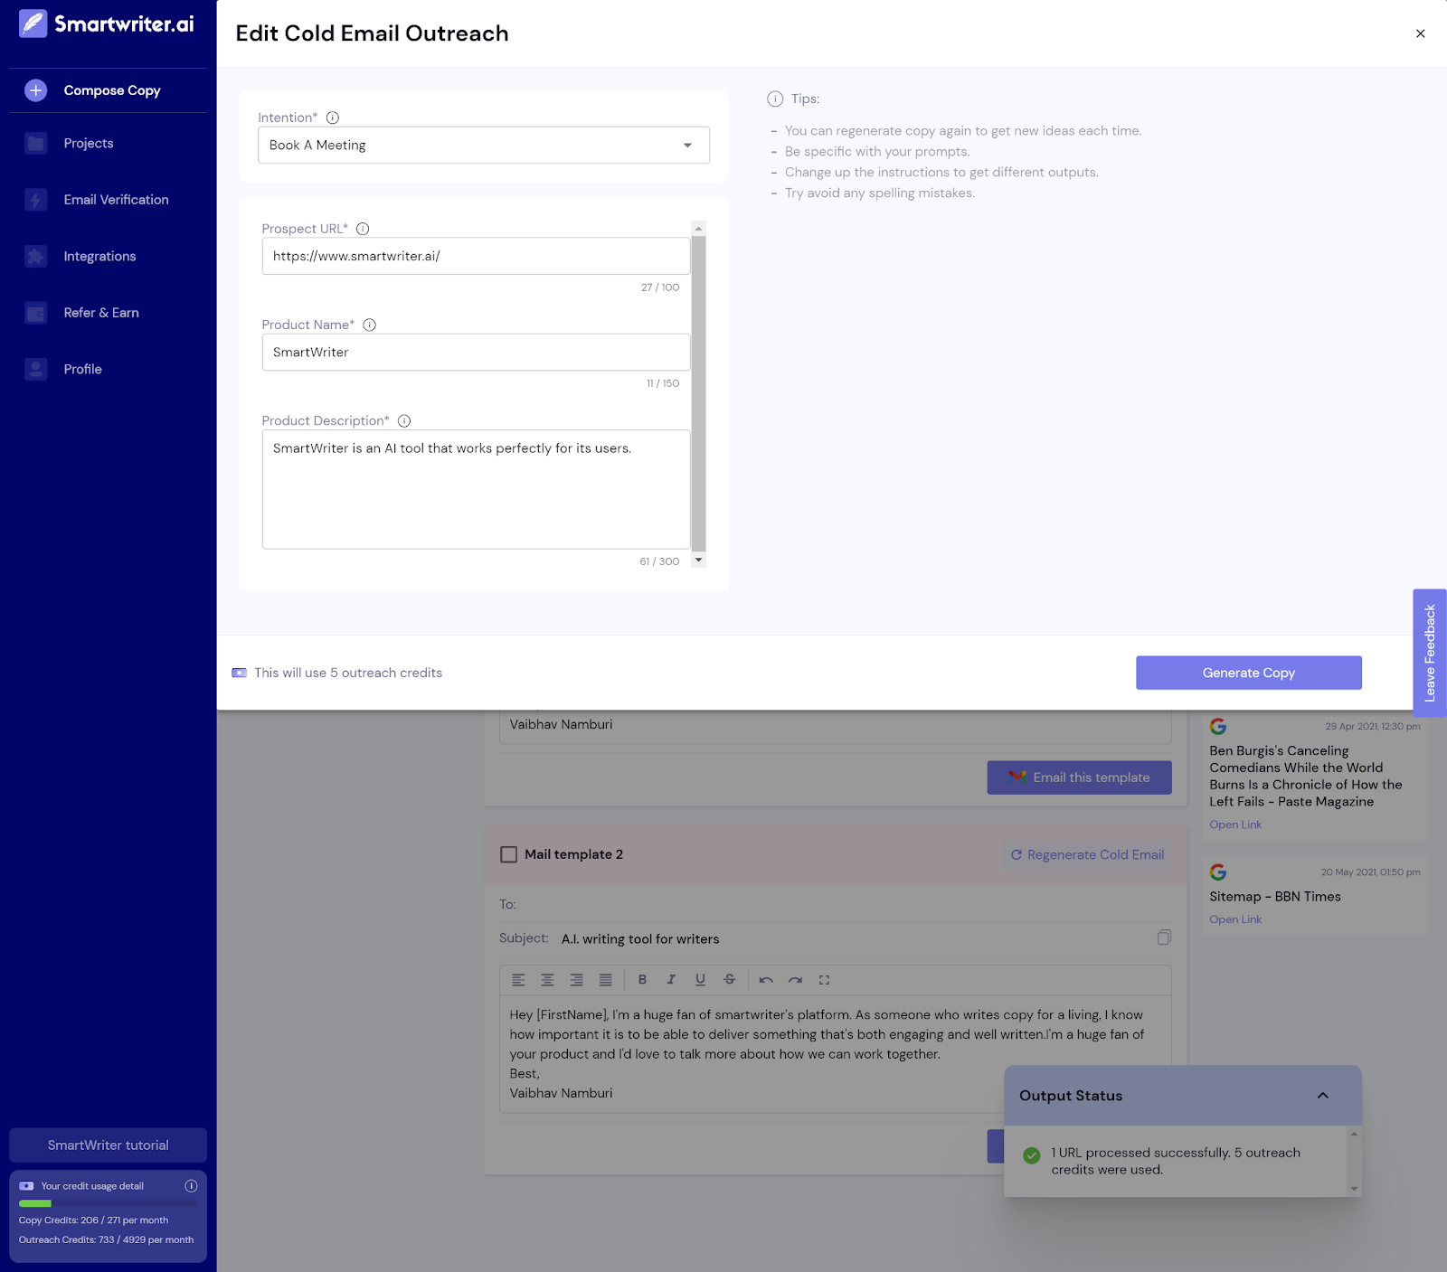
Task: Click the form scrollbar up arrow
Action: (x=698, y=229)
